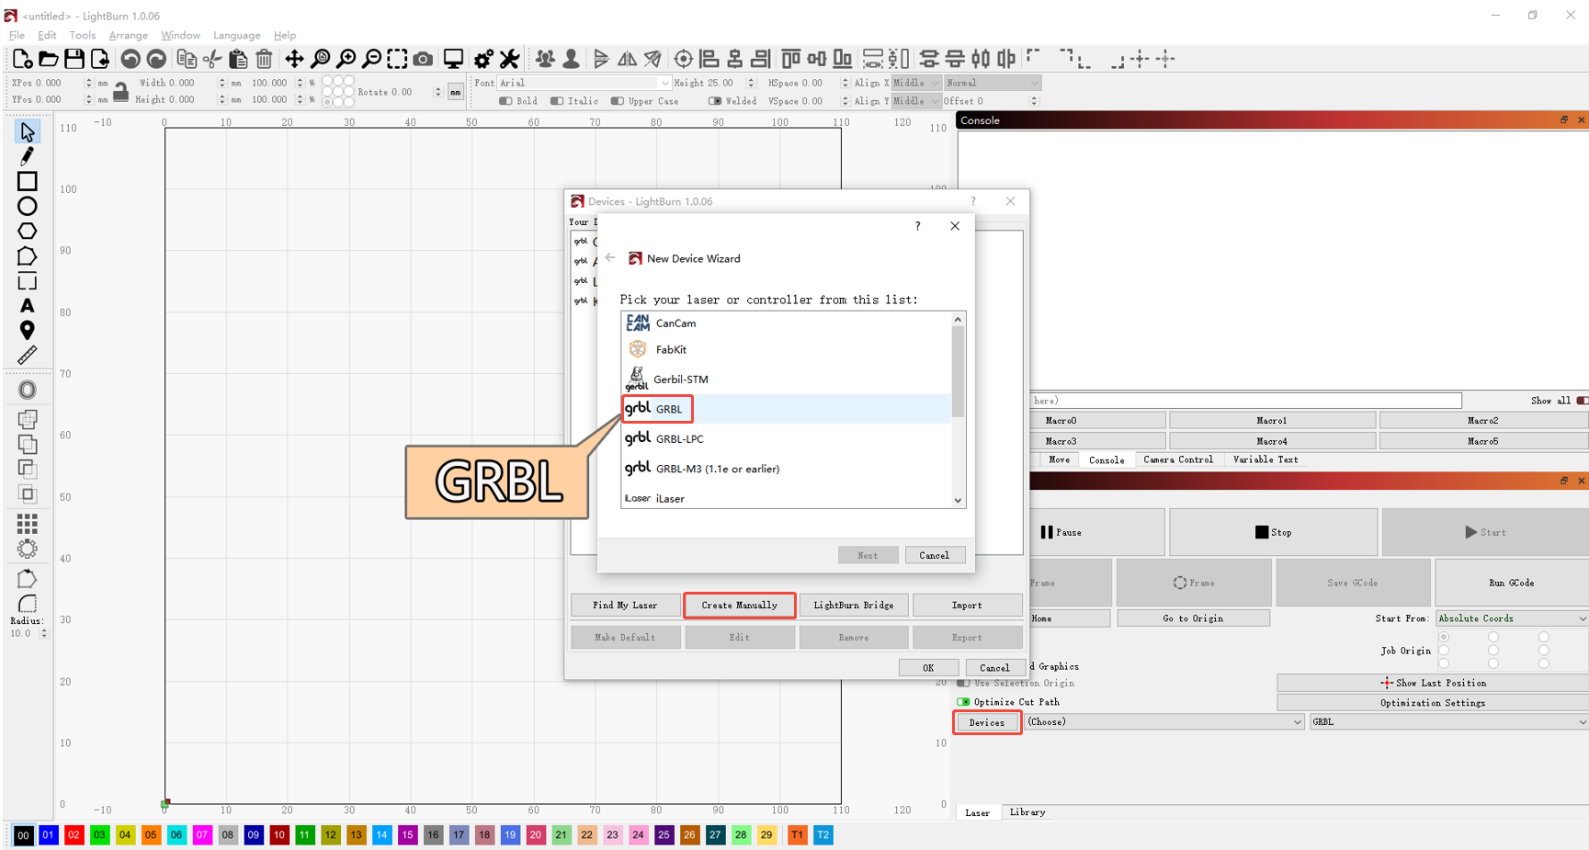This screenshot has height=850, width=1589.
Task: Click Create Manually in Devices dialog
Action: click(740, 605)
